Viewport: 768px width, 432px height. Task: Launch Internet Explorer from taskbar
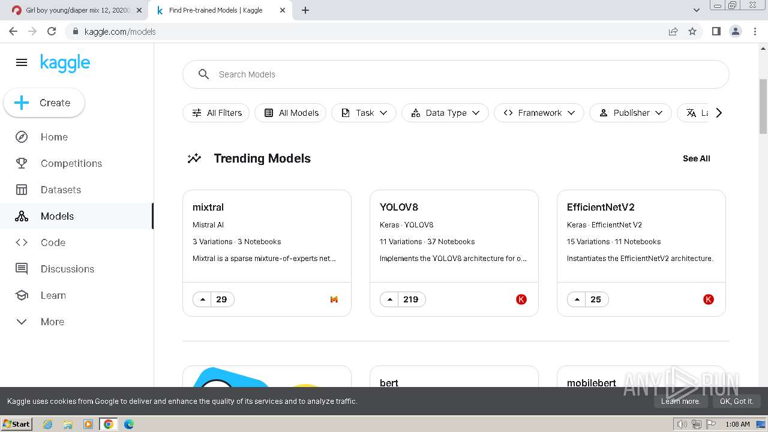[x=47, y=424]
